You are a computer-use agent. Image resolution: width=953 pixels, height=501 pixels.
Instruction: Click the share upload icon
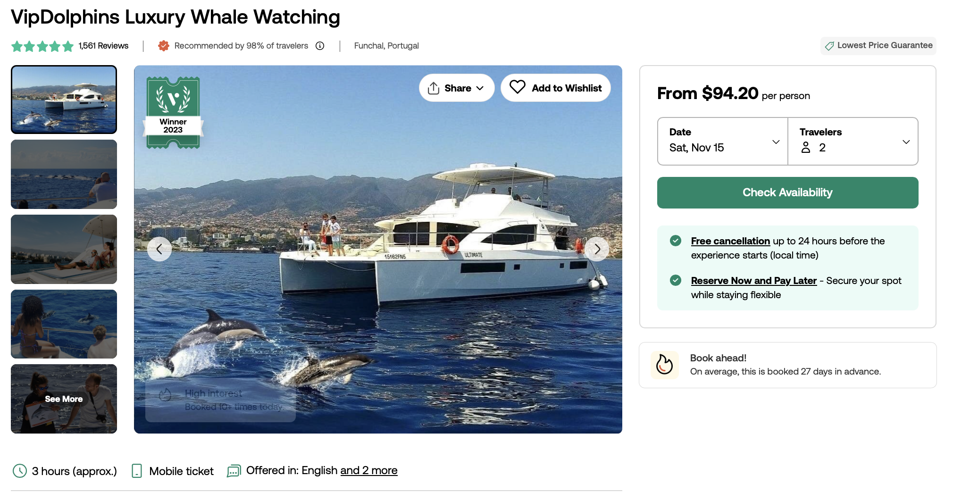(433, 88)
